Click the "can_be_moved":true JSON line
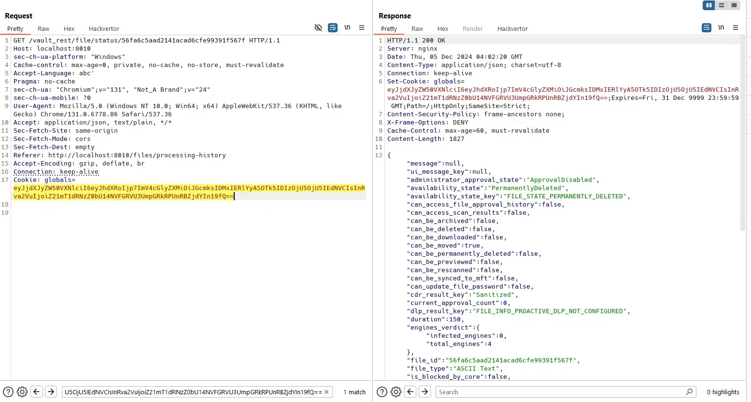The image size is (751, 402). tap(445, 246)
